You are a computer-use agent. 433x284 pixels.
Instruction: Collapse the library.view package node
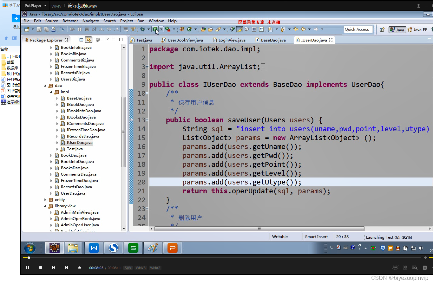(45, 206)
